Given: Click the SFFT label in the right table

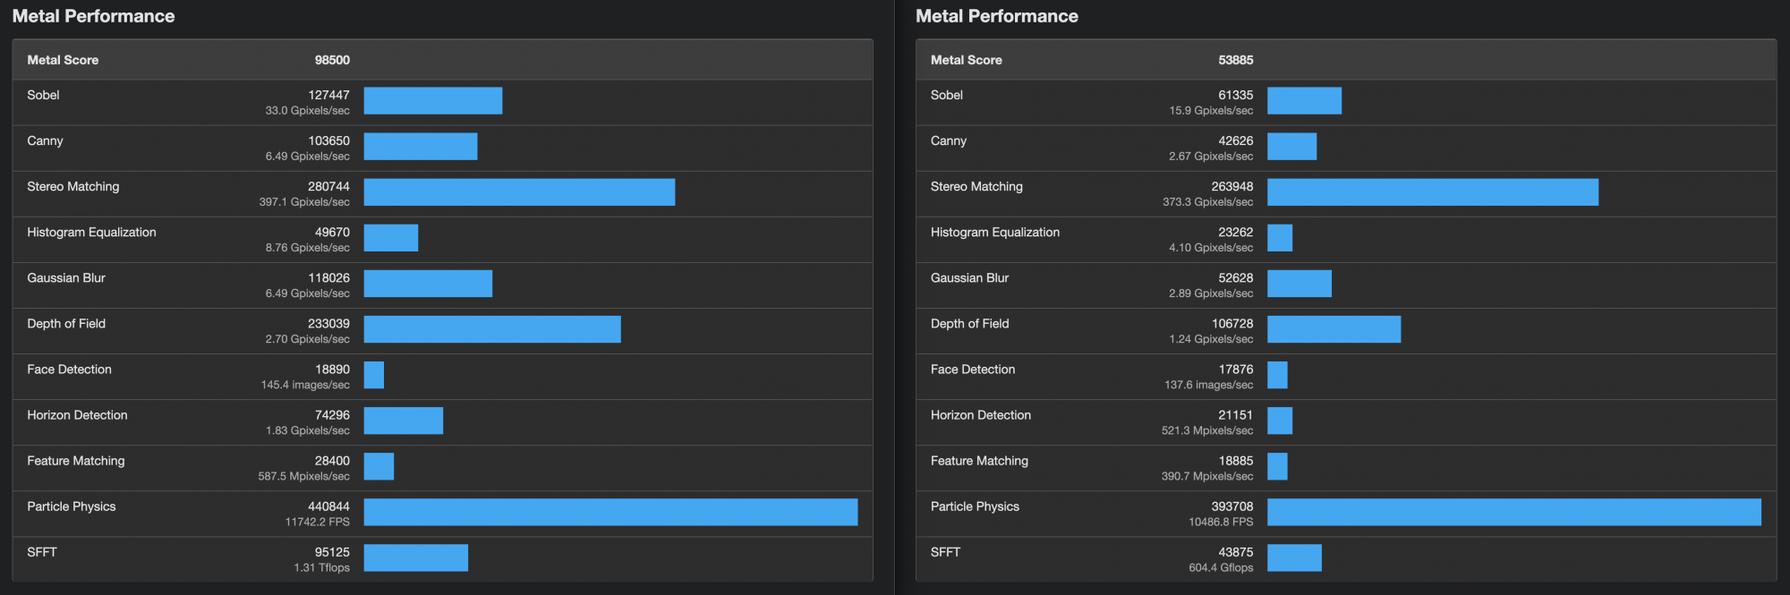Looking at the screenshot, I should coord(944,552).
